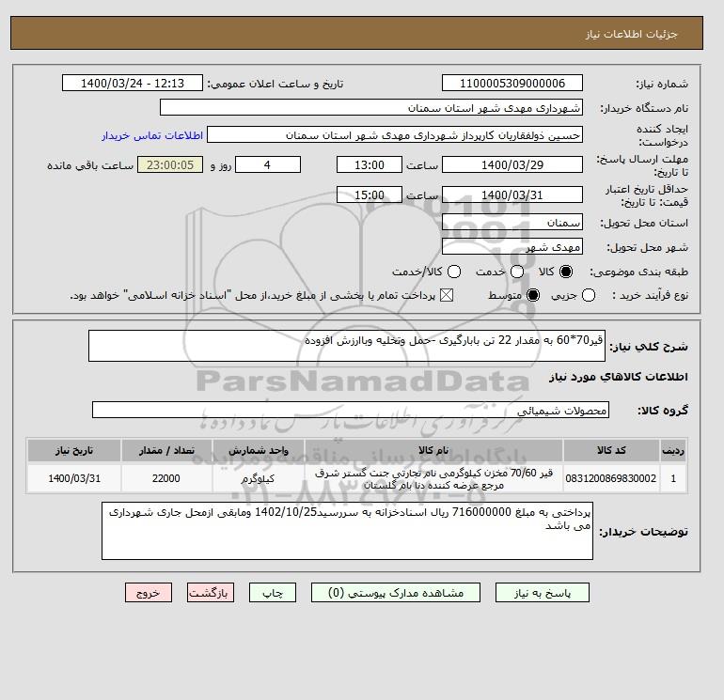Open اطلاعات تماس خریدار link
The image size is (724, 700).
pos(152,135)
